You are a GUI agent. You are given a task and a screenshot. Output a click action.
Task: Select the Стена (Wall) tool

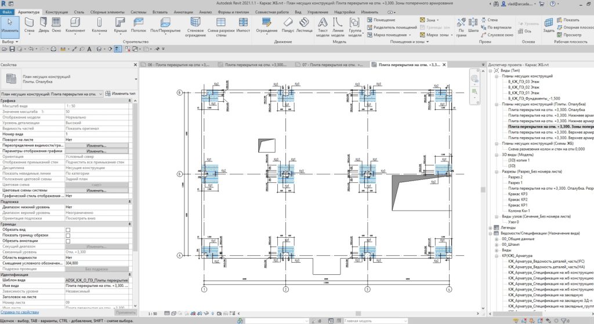click(x=29, y=24)
